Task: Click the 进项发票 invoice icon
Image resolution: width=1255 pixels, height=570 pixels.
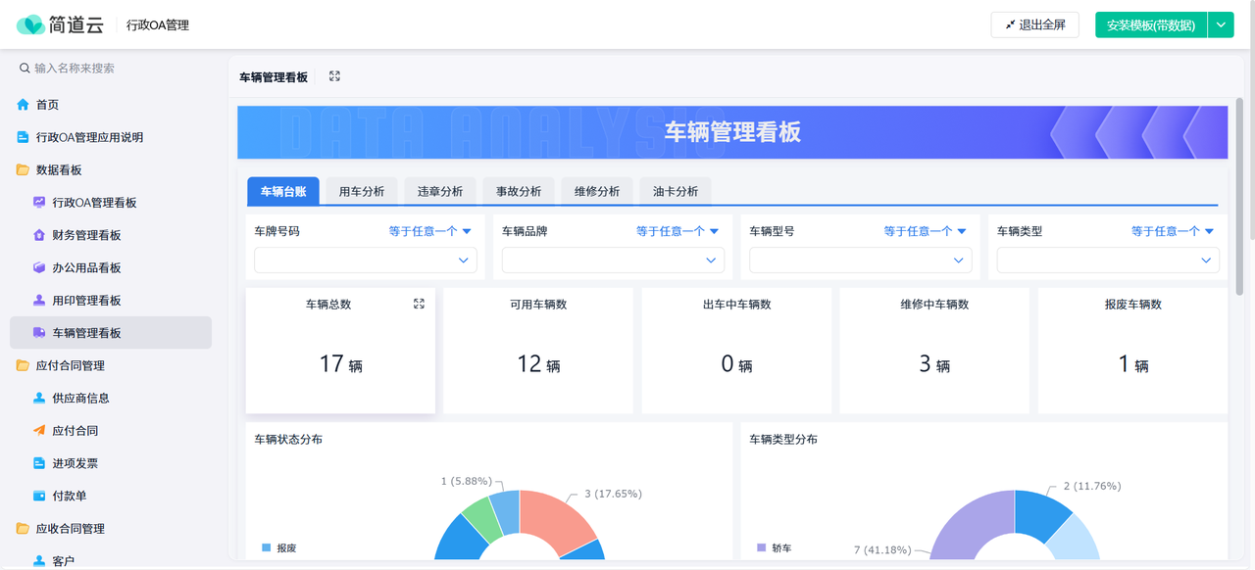Action: [x=39, y=463]
